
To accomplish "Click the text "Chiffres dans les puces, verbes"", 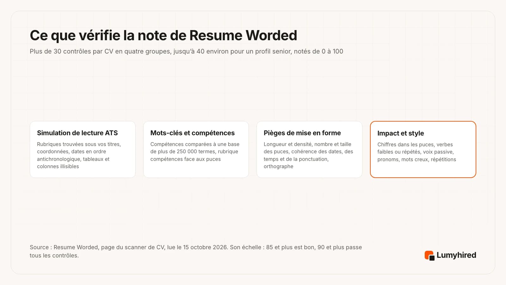I will (x=415, y=144).
